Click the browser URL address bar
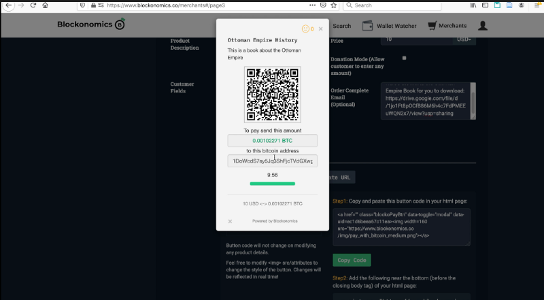The width and height of the screenshot is (544, 300). click(x=207, y=5)
